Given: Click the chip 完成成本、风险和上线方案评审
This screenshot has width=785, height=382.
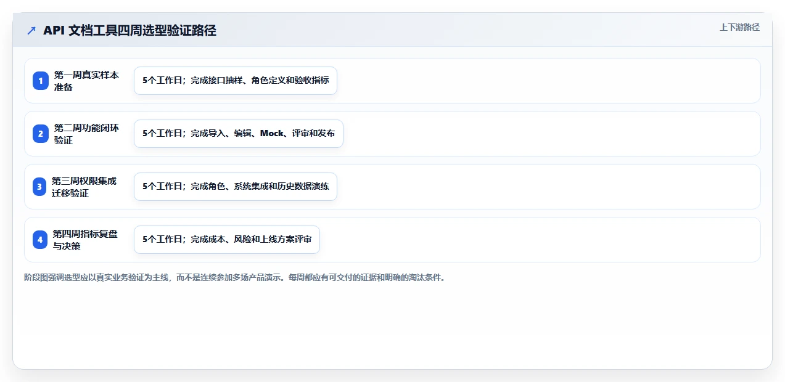Looking at the screenshot, I should tap(227, 240).
